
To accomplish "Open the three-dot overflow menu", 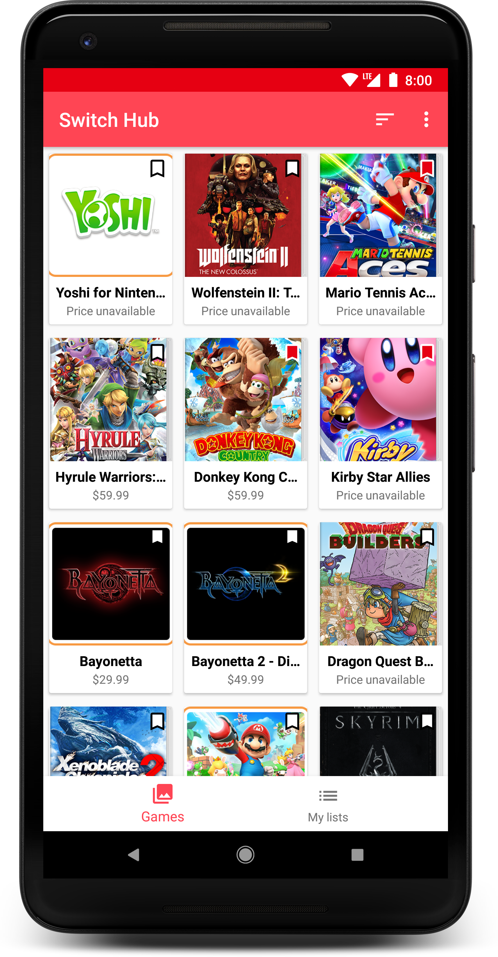I will pos(426,120).
